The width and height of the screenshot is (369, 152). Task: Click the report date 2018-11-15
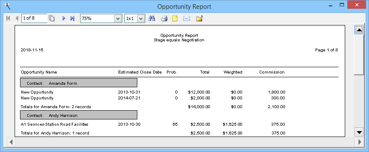[32, 50]
